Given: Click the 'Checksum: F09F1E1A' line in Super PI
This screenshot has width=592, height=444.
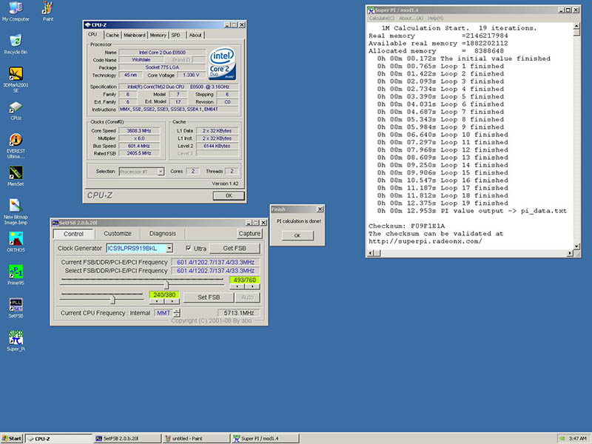Looking at the screenshot, I should pyautogui.click(x=406, y=226).
